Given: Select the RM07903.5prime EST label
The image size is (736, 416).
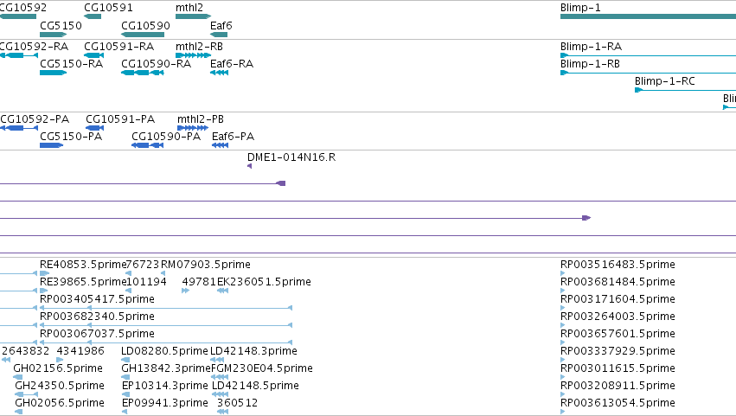Looking at the screenshot, I should point(206,265).
